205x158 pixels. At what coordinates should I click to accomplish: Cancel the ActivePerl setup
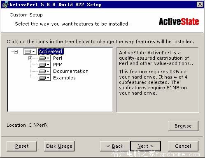(x=183, y=146)
